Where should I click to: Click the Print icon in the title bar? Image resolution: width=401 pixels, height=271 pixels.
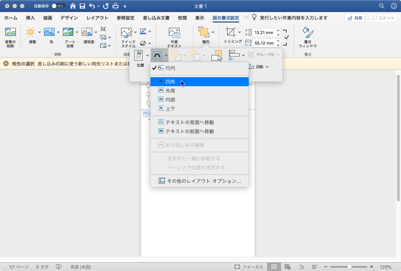[x=115, y=6]
